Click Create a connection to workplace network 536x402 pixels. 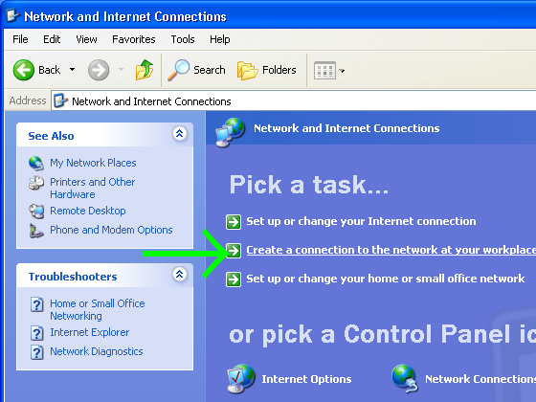click(391, 250)
